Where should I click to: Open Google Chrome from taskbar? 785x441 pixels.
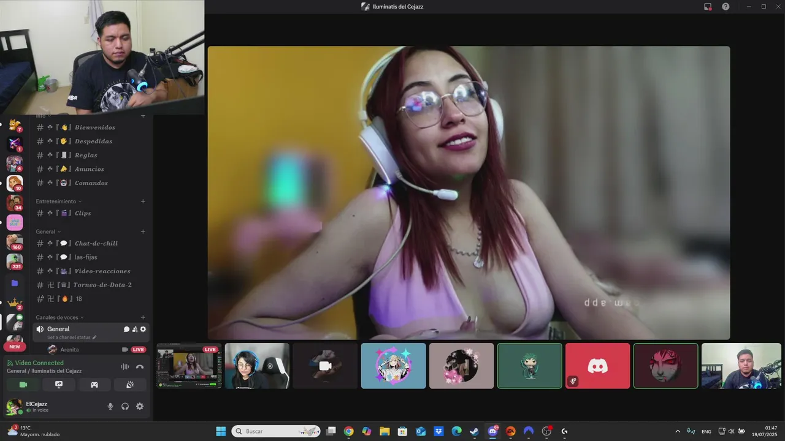[x=348, y=431]
